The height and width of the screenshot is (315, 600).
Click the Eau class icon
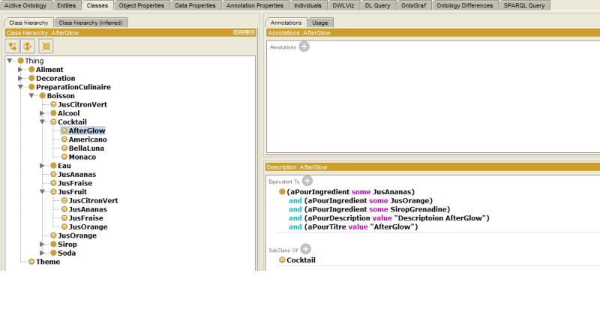coord(53,166)
